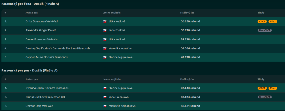Click the Mistr badge in Drika's row
The width and height of the screenshot is (285, 111).
(x=273, y=21)
